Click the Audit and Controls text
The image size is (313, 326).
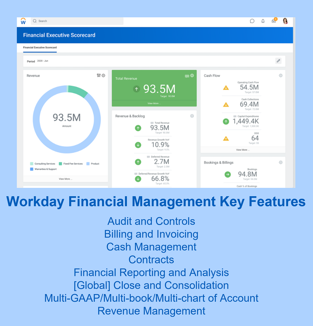[x=151, y=221]
